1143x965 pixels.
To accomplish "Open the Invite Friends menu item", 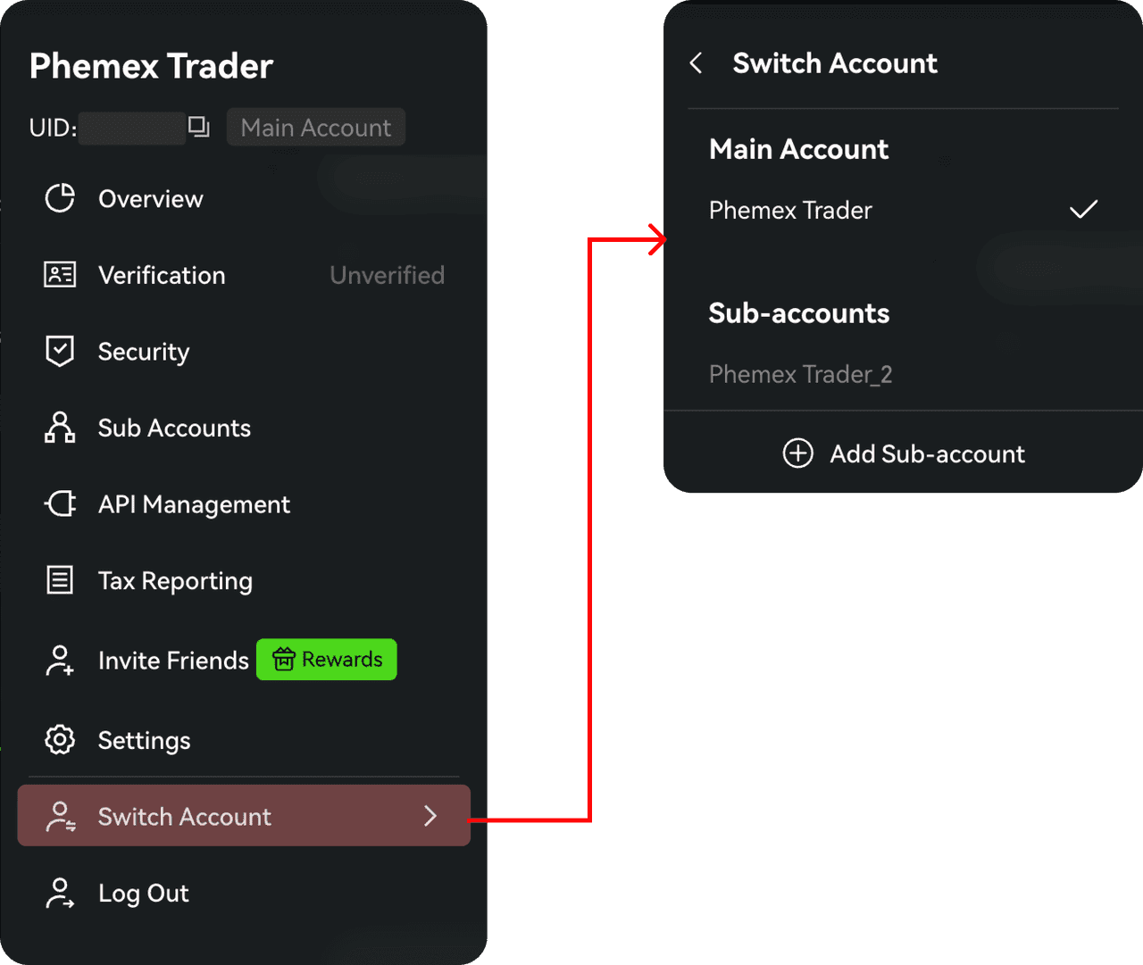I will (173, 661).
